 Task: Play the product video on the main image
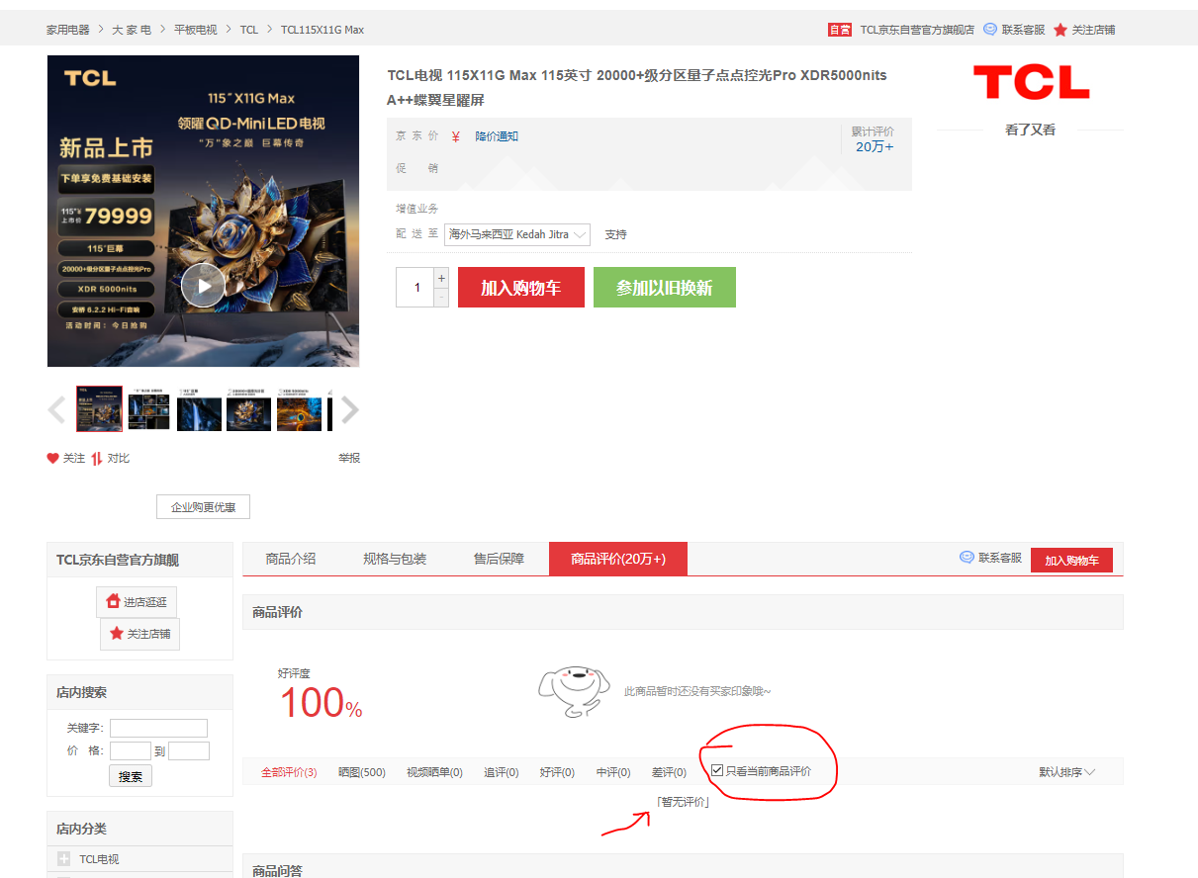coord(203,287)
